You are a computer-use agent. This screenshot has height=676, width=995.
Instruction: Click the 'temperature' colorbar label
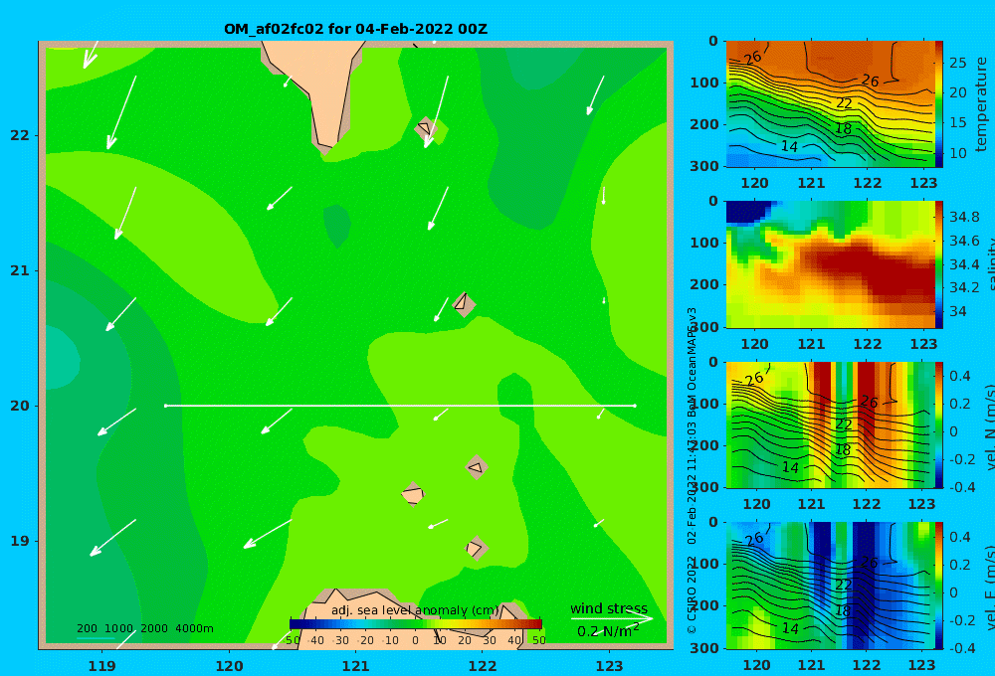[981, 104]
